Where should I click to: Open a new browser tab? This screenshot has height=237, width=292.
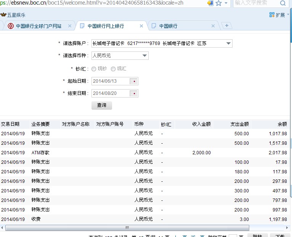click(227, 26)
